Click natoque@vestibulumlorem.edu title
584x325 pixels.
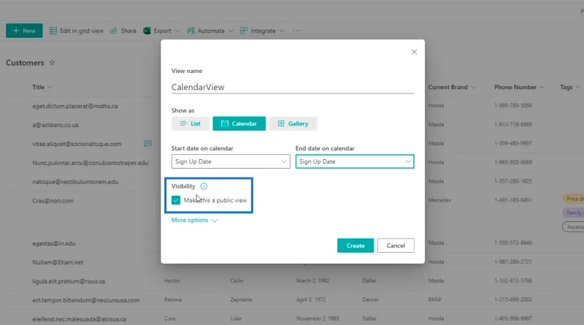click(x=75, y=182)
